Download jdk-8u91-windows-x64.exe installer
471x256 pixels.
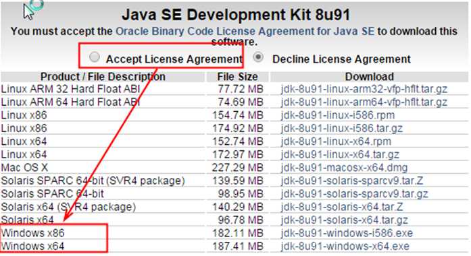[345, 247]
